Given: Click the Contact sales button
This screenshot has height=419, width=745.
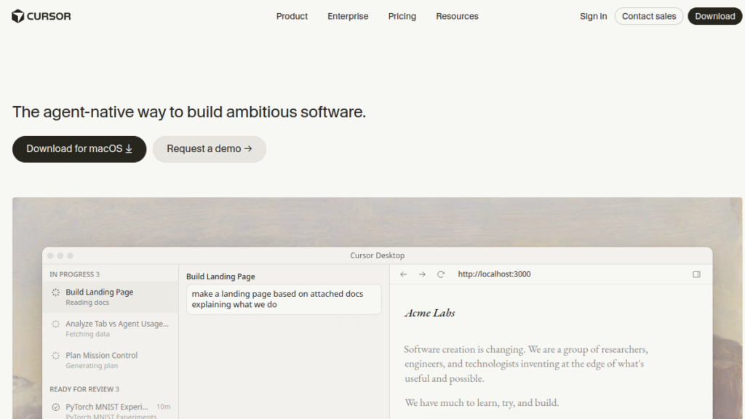Looking at the screenshot, I should coord(648,16).
